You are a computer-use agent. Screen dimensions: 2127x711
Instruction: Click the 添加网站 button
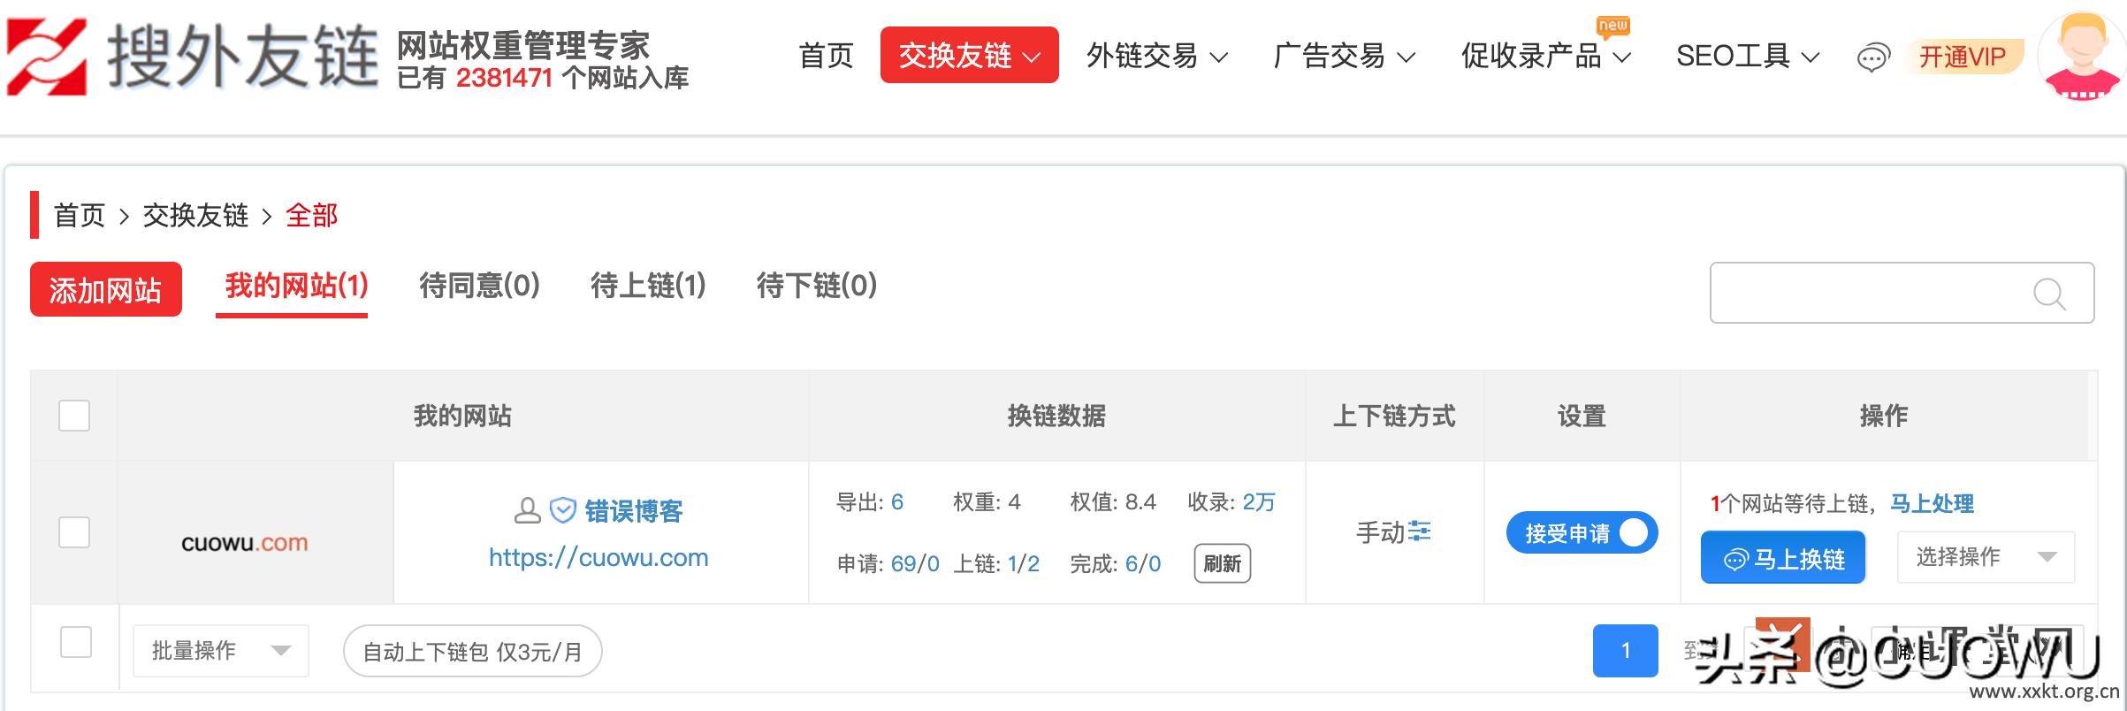pos(105,289)
